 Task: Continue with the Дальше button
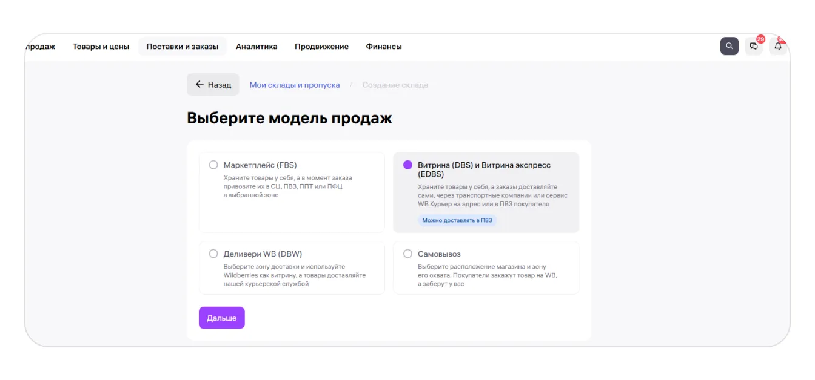(x=221, y=318)
